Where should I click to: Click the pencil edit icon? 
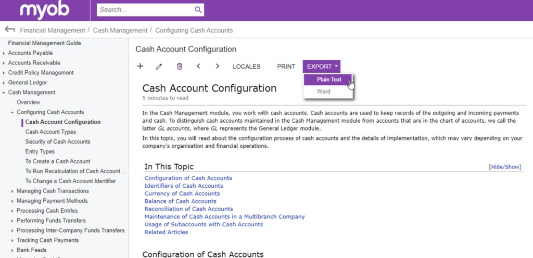click(x=159, y=67)
